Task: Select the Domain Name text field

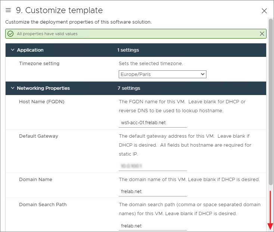Action: [153, 192]
